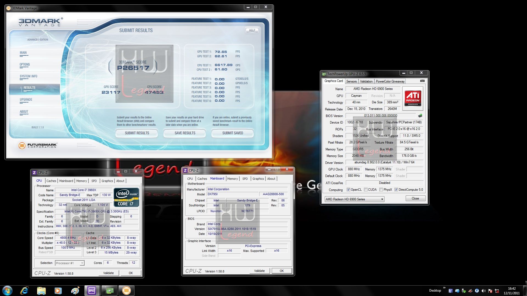Click the Show Desktop strip at taskbar end
The image size is (527, 296).
click(x=525, y=291)
